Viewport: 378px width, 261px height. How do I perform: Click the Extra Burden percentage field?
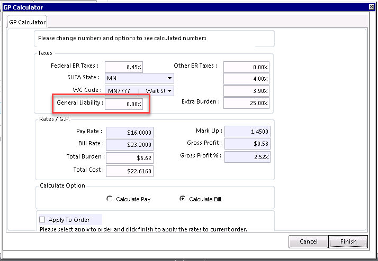coord(246,102)
